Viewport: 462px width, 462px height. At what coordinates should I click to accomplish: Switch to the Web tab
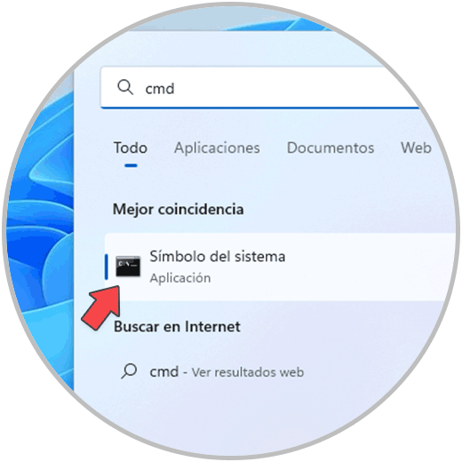416,147
